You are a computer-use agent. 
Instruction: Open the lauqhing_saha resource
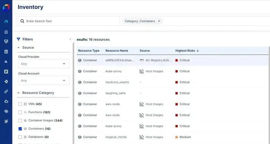[115, 93]
